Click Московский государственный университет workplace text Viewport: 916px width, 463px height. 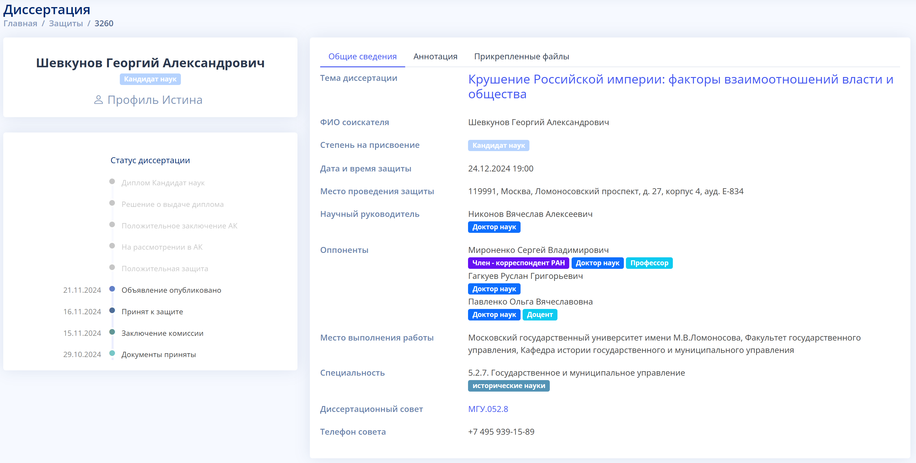664,344
